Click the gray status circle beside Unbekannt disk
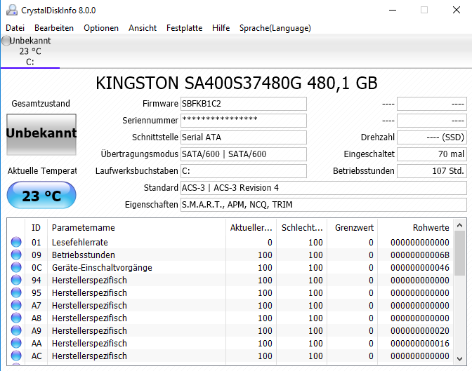472x371 pixels. tap(6, 41)
